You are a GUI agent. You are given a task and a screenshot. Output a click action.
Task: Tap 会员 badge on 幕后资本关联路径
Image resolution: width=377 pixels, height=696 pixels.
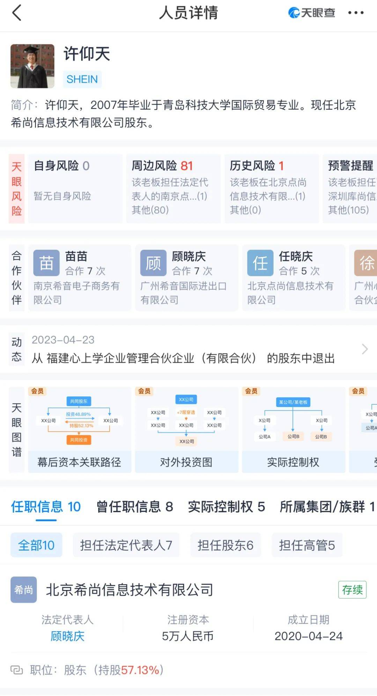[37, 391]
